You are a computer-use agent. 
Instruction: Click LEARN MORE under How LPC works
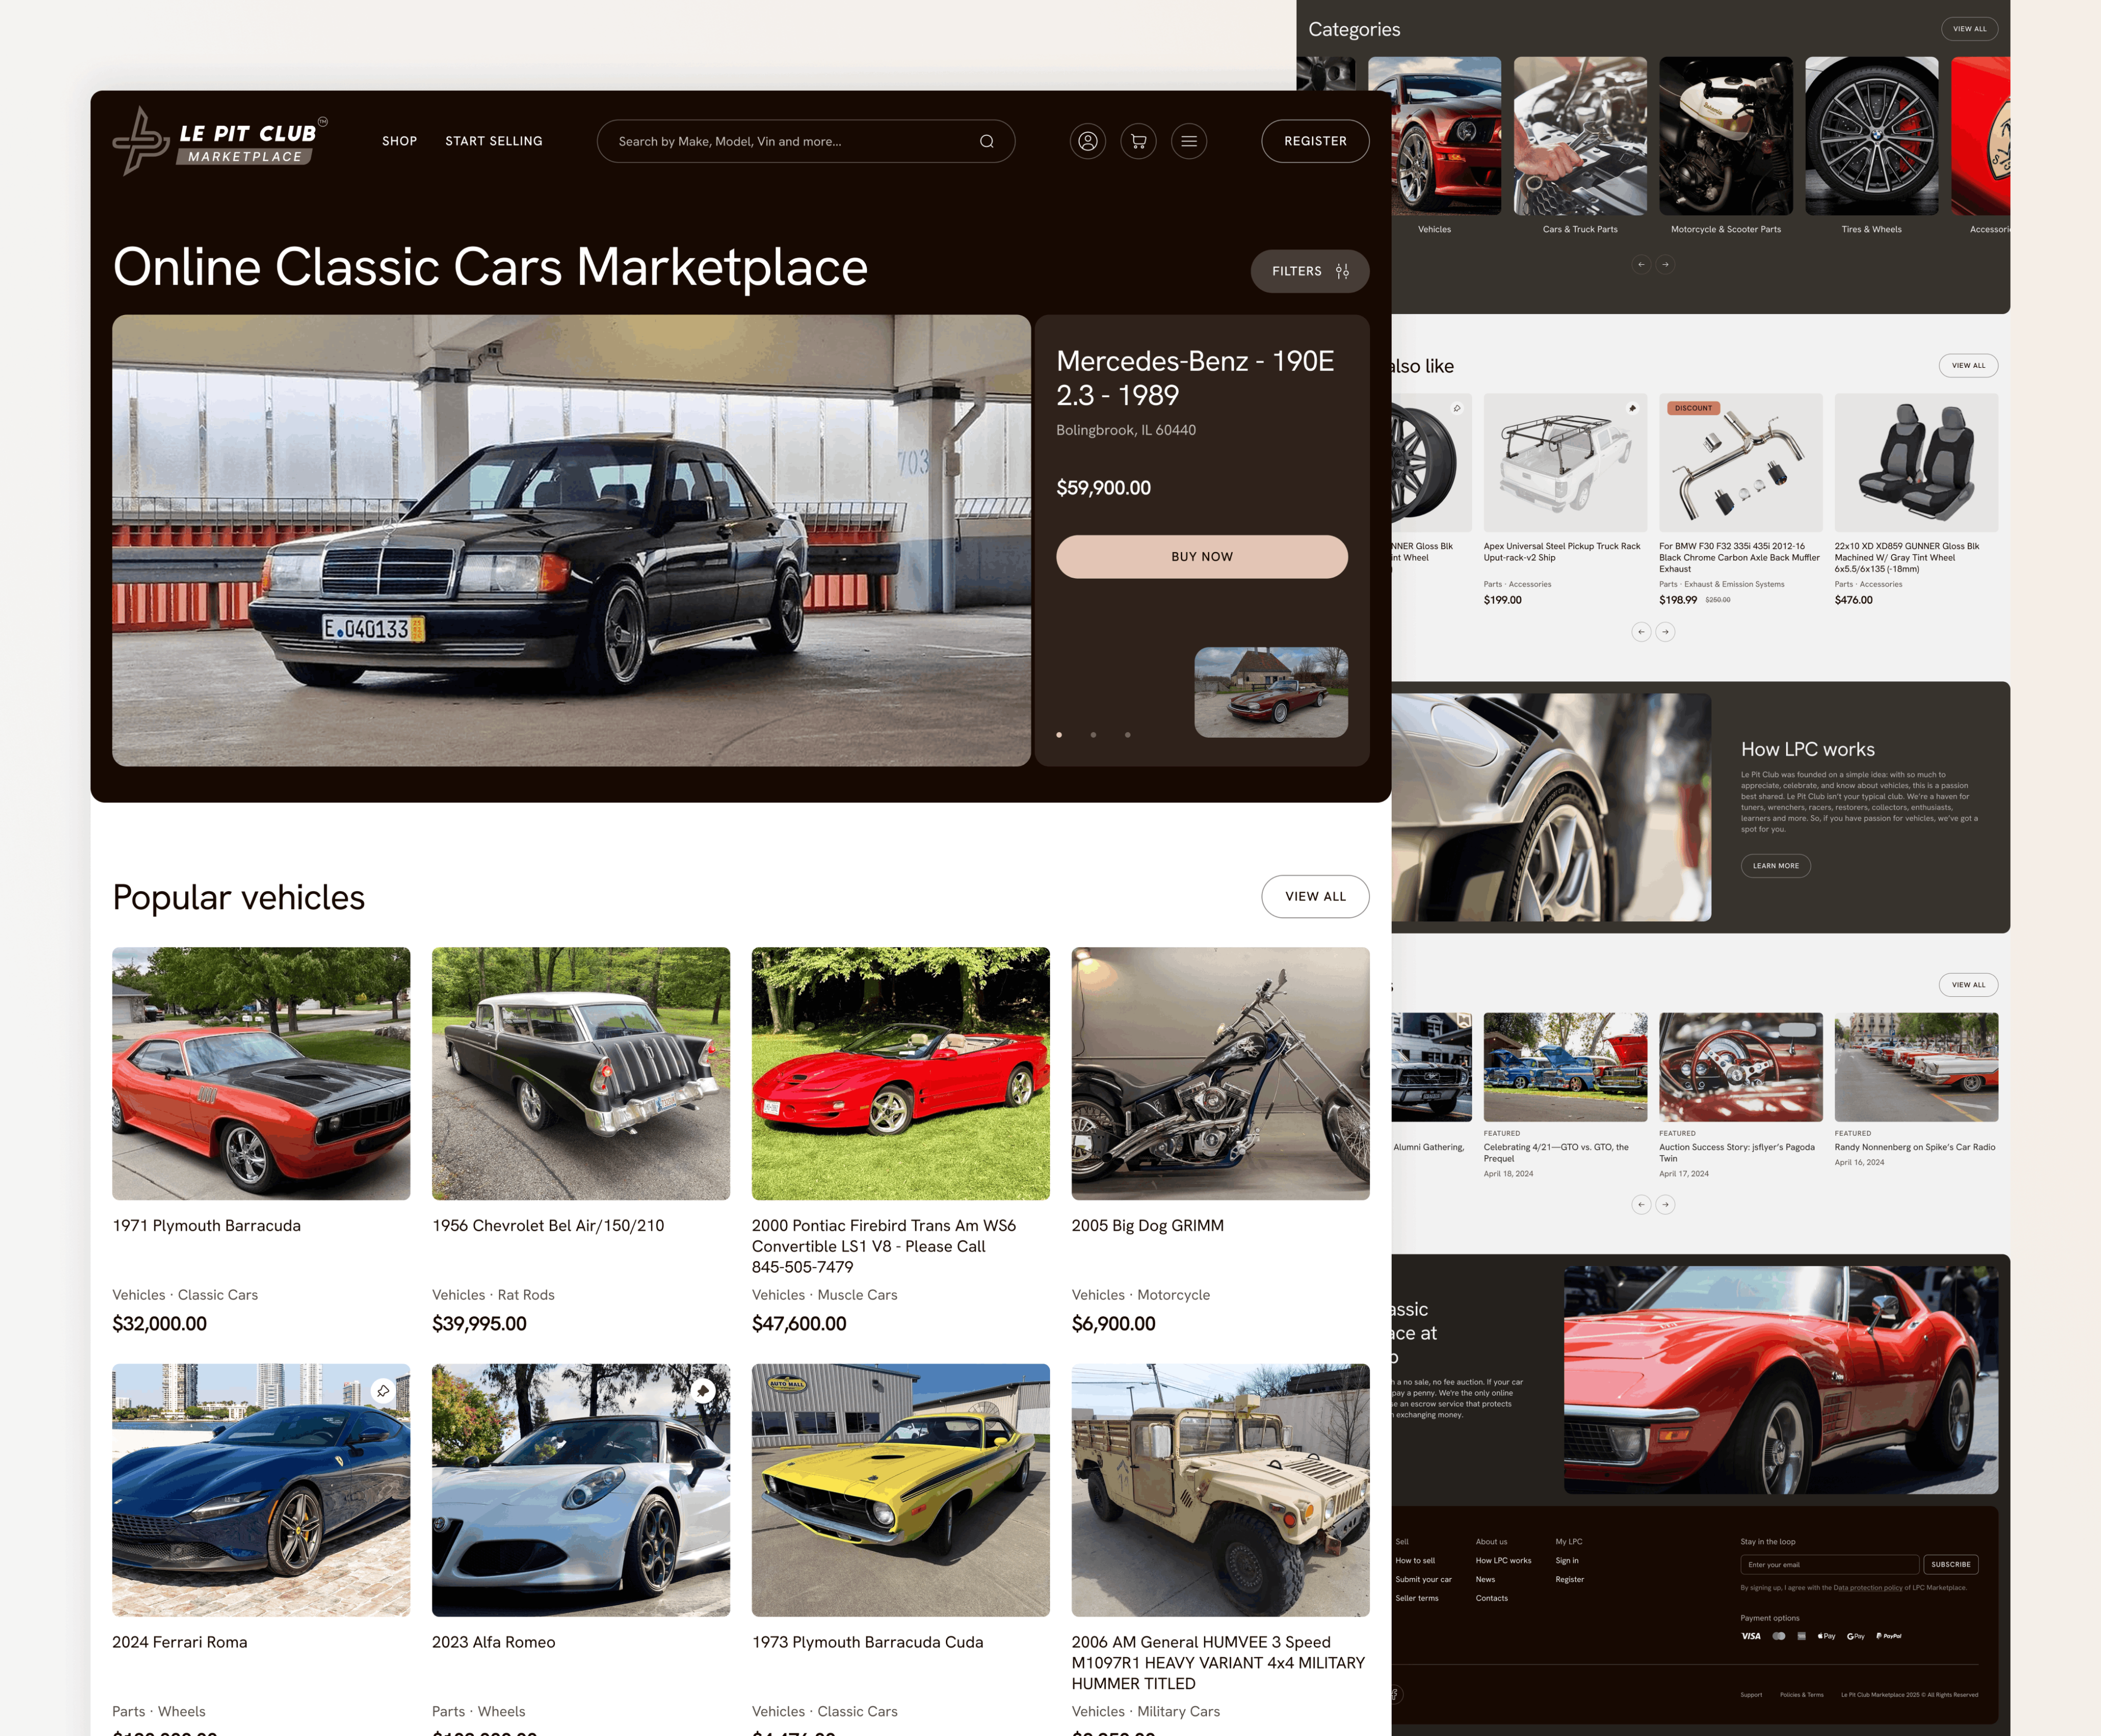pyautogui.click(x=1775, y=866)
